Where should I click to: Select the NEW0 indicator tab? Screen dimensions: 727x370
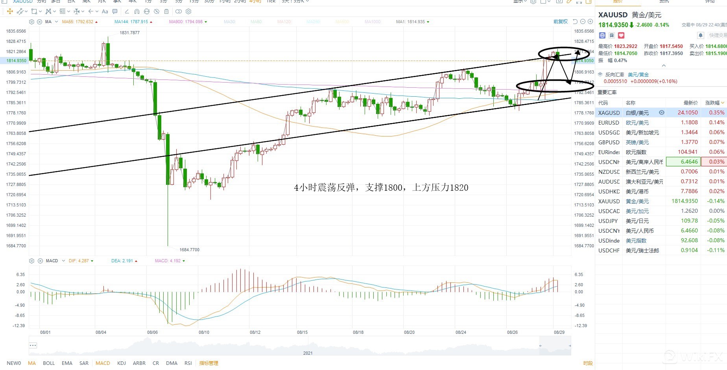[14, 363]
